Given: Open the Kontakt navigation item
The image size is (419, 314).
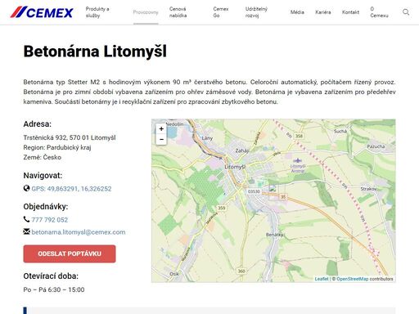Looking at the screenshot, I should [350, 12].
